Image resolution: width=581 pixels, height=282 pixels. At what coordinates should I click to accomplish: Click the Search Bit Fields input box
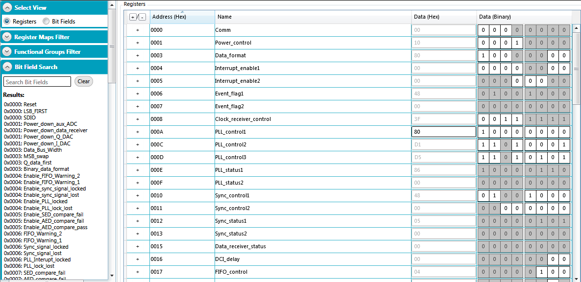point(37,82)
